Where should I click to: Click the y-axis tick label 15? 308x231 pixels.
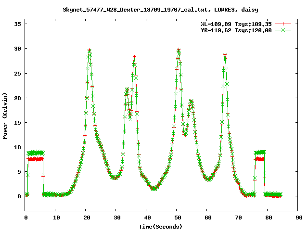click(x=17, y=123)
